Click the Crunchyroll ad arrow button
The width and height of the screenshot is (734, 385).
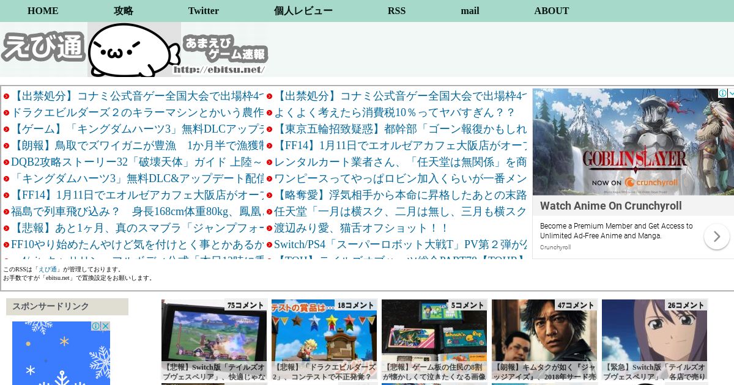coord(716,237)
